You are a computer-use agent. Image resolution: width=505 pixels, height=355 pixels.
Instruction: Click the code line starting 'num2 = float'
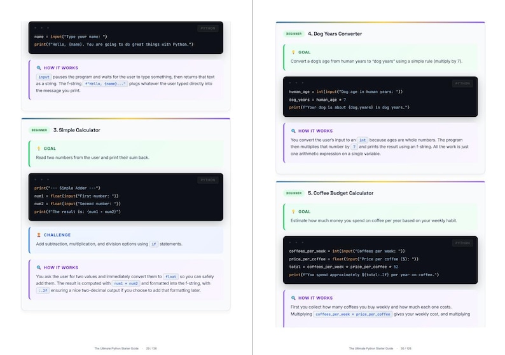pyautogui.click(x=78, y=204)
